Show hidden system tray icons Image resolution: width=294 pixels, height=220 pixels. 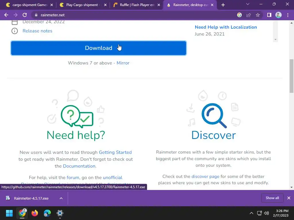click(252, 213)
